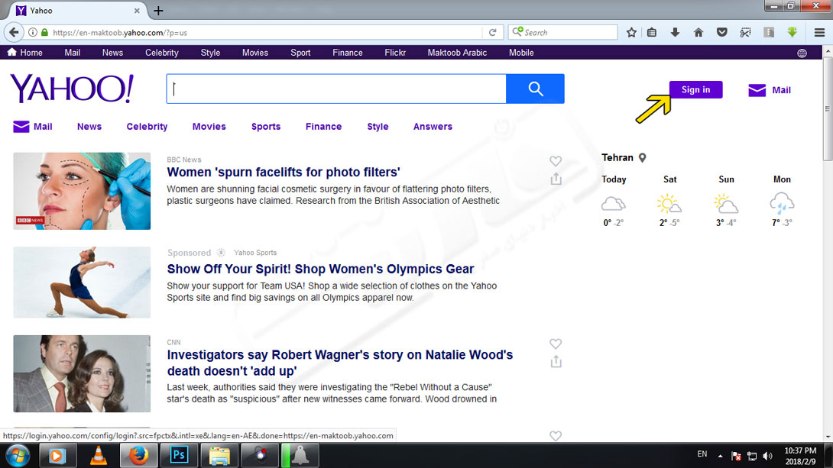Open the Firefox downloads arrow
The image size is (833, 468).
[x=675, y=32]
